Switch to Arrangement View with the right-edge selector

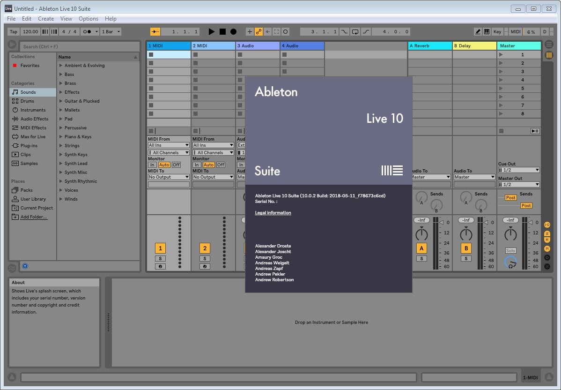click(549, 45)
